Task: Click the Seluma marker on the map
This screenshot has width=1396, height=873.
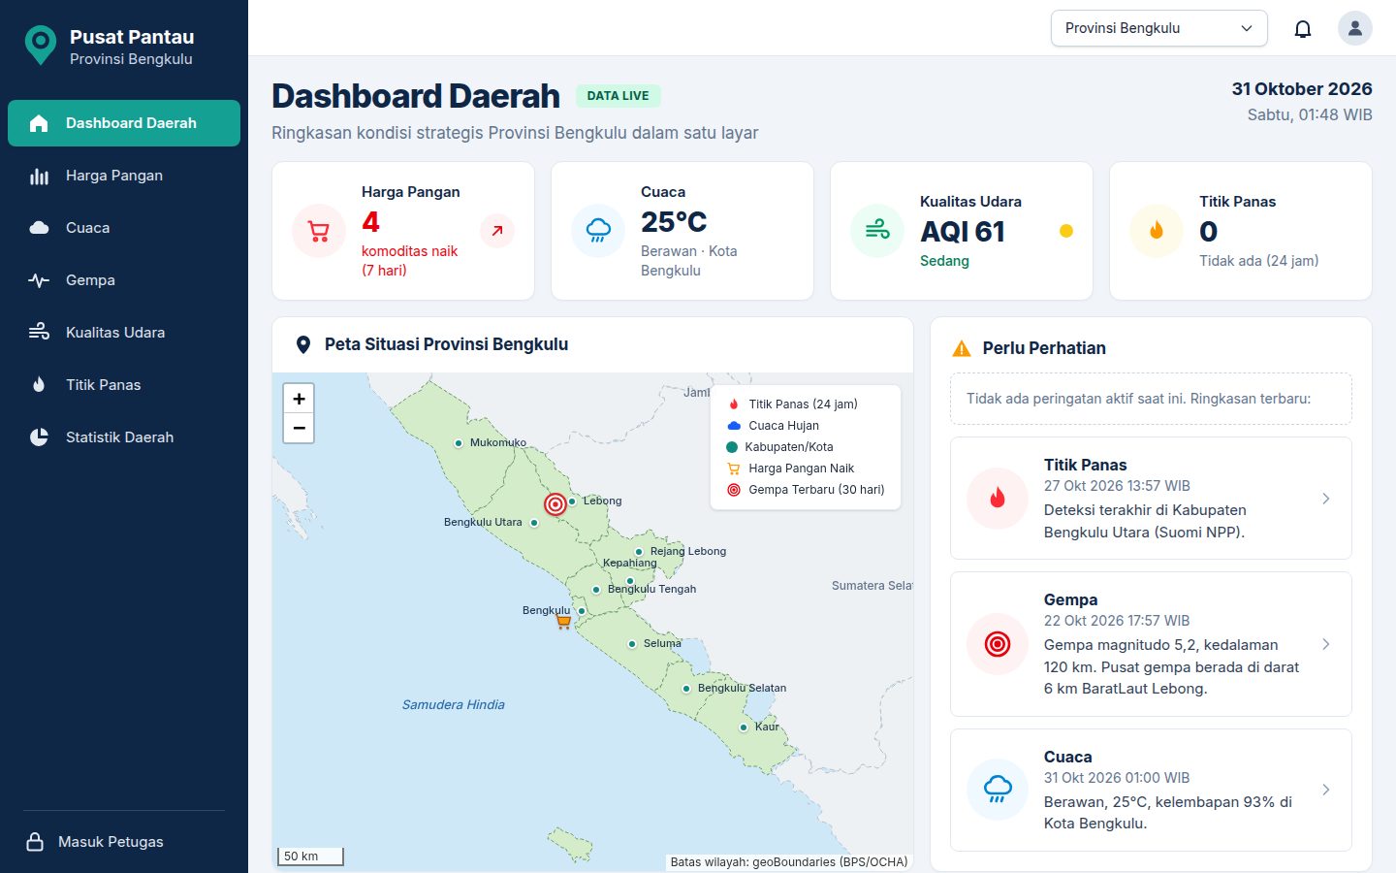Action: (632, 644)
